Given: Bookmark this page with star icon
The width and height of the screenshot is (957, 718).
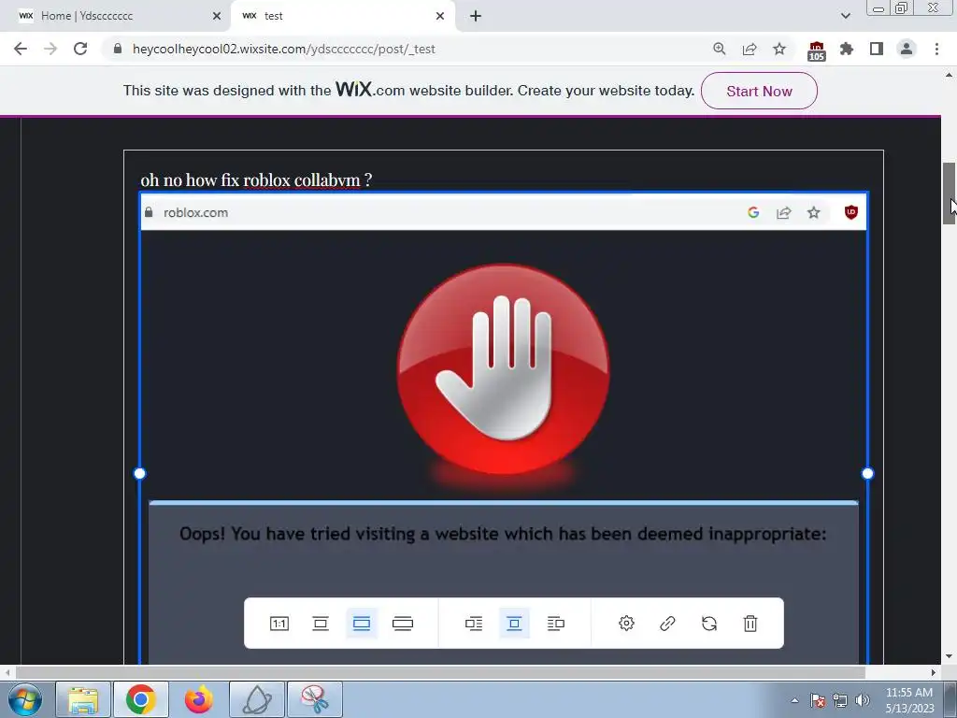Looking at the screenshot, I should click(779, 49).
